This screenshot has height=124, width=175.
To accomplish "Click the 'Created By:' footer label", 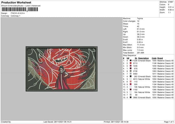I will tap(6, 122).
